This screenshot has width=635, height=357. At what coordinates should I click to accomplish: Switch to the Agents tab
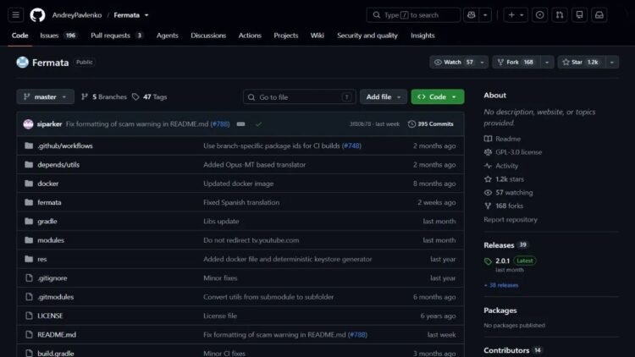pyautogui.click(x=168, y=36)
